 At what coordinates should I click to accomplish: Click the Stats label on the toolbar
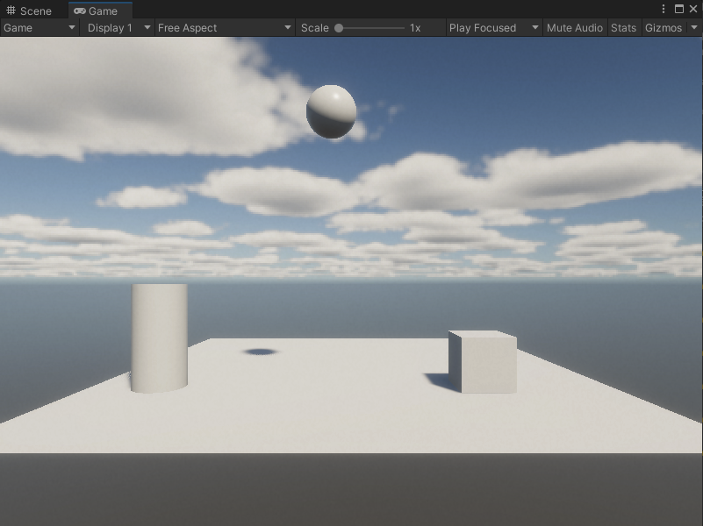pyautogui.click(x=623, y=27)
